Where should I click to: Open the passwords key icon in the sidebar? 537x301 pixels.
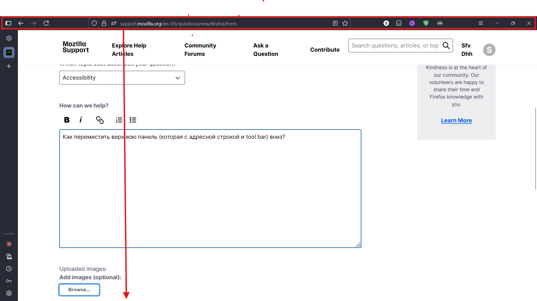pos(9,281)
